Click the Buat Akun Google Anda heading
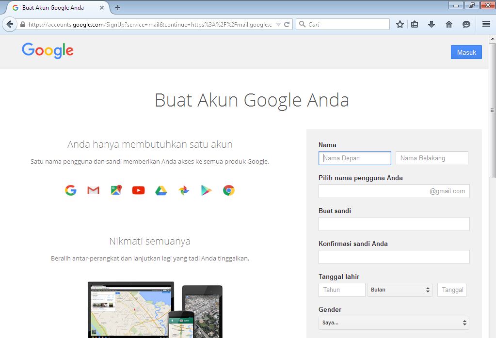Viewport: 496px width, 338px height. (x=252, y=100)
